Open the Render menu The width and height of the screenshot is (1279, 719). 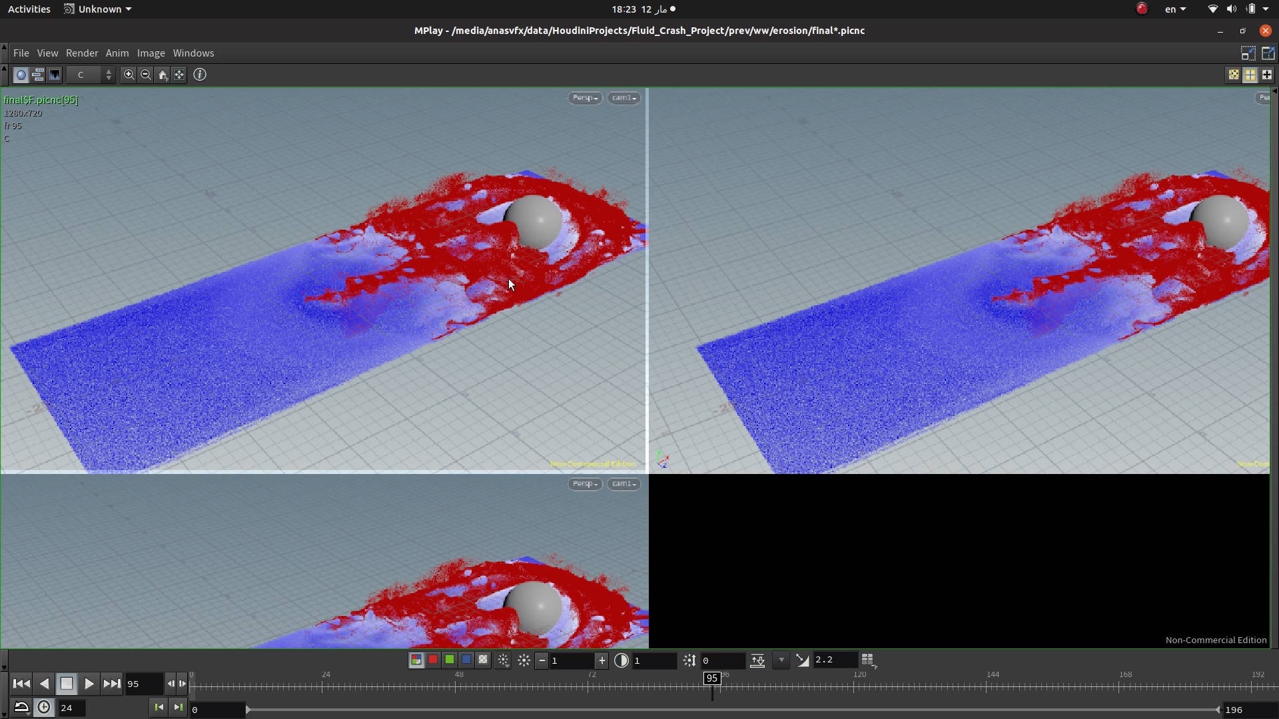tap(82, 53)
